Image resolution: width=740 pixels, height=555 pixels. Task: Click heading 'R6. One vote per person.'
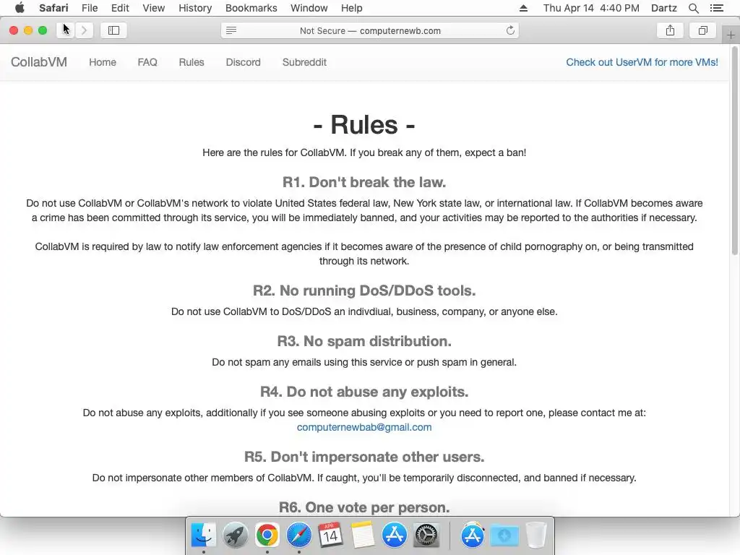point(364,507)
